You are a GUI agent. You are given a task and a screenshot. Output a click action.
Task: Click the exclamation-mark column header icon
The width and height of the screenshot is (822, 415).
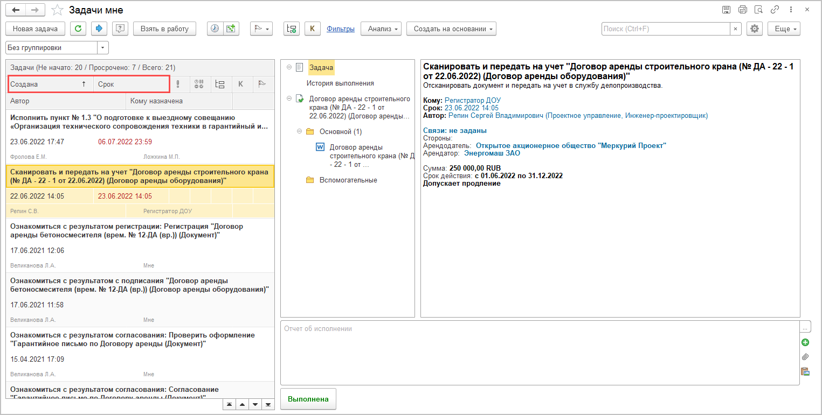pyautogui.click(x=178, y=84)
